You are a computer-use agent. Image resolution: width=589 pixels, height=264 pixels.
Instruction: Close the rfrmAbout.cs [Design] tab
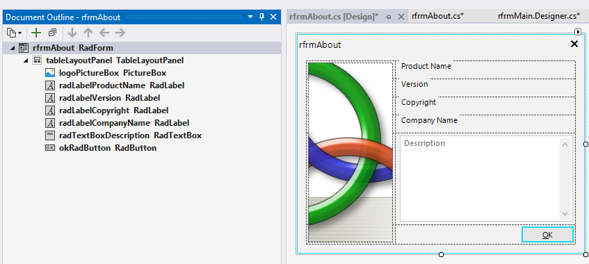(401, 17)
